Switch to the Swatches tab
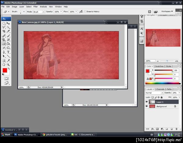Viewport: 183px width, 143px height. (x=159, y=66)
